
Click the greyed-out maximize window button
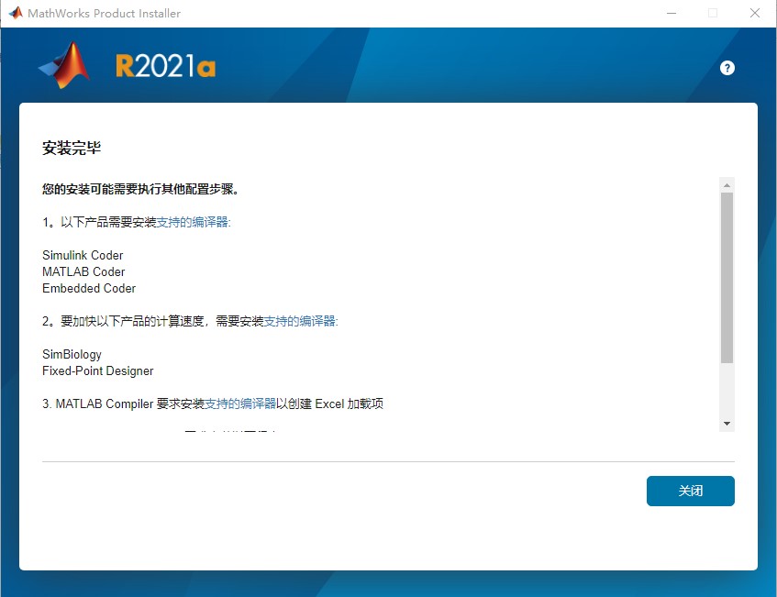tap(713, 13)
